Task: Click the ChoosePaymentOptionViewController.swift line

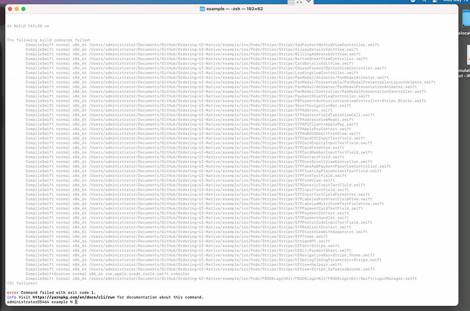Action: click(206, 68)
